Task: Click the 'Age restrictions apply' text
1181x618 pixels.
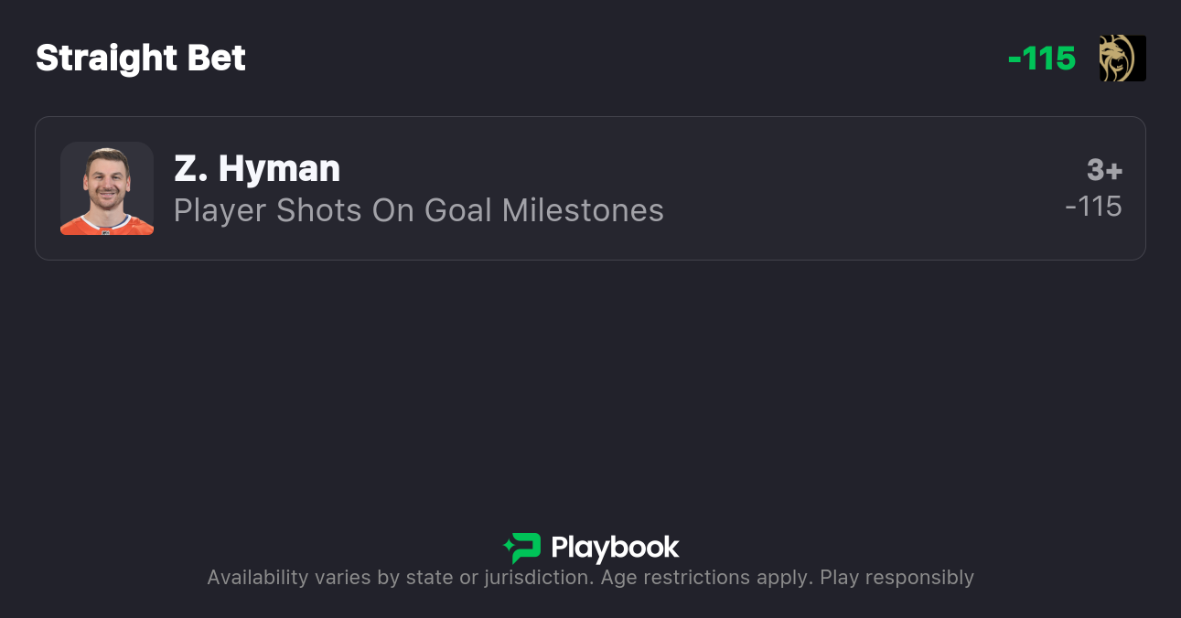Action: point(705,578)
